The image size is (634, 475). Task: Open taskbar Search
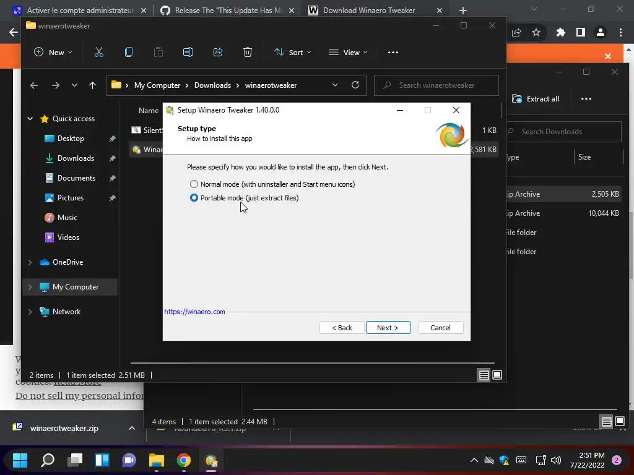tap(47, 460)
